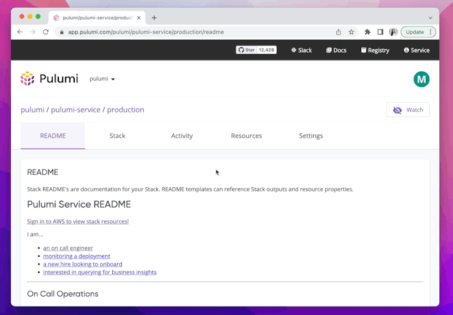Expand the pulumi organization dropdown
Viewport: 453px width, 315px height.
click(x=102, y=79)
